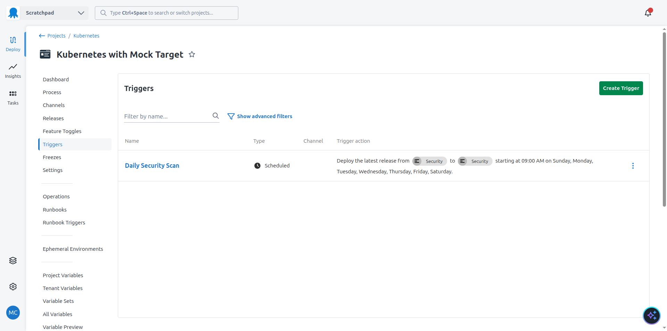The width and height of the screenshot is (667, 331).
Task: Go to Runbook Triggers in sidebar
Action: point(64,223)
